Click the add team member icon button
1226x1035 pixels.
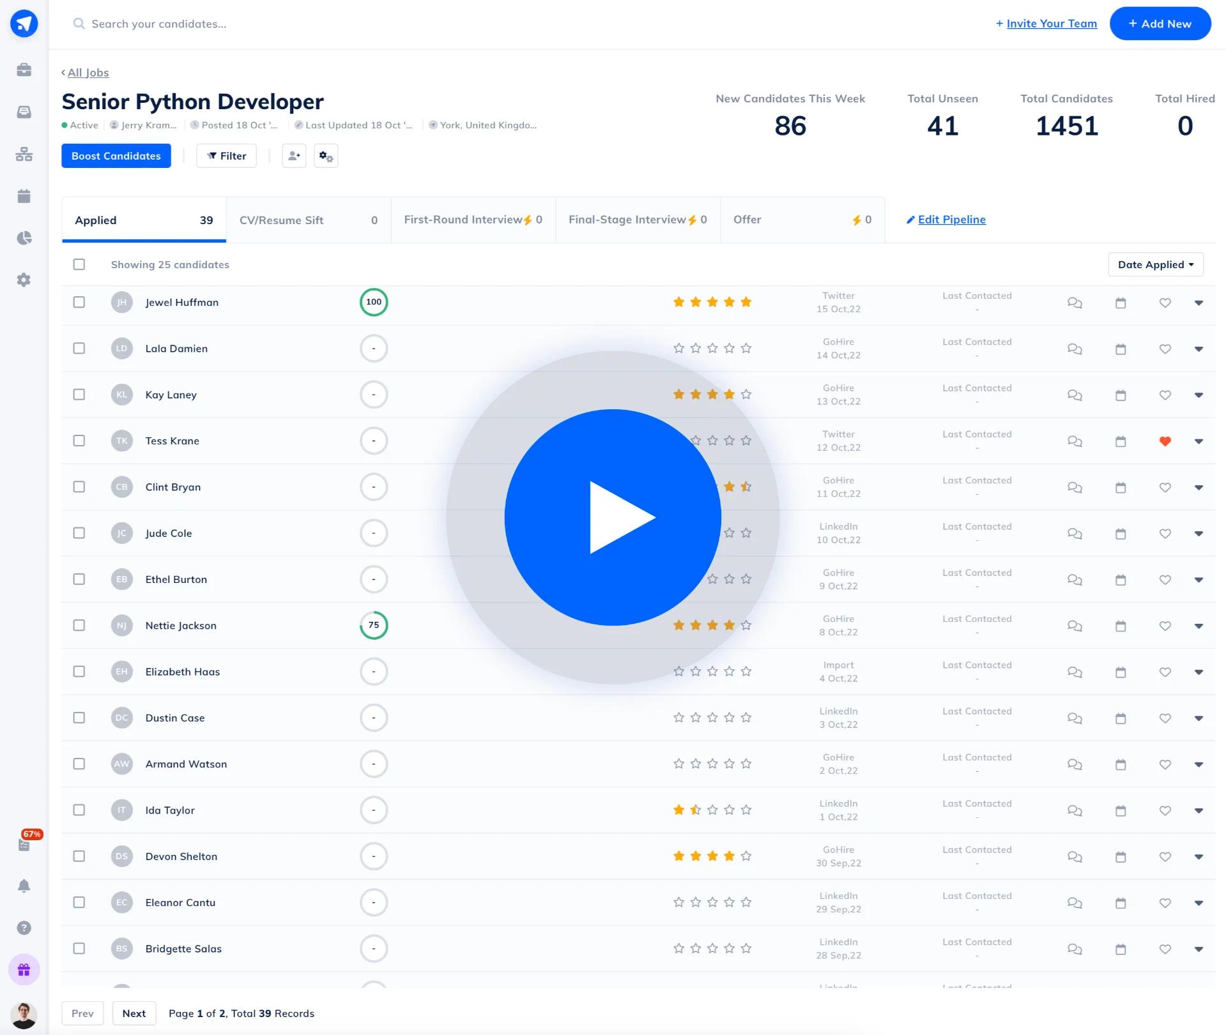294,156
